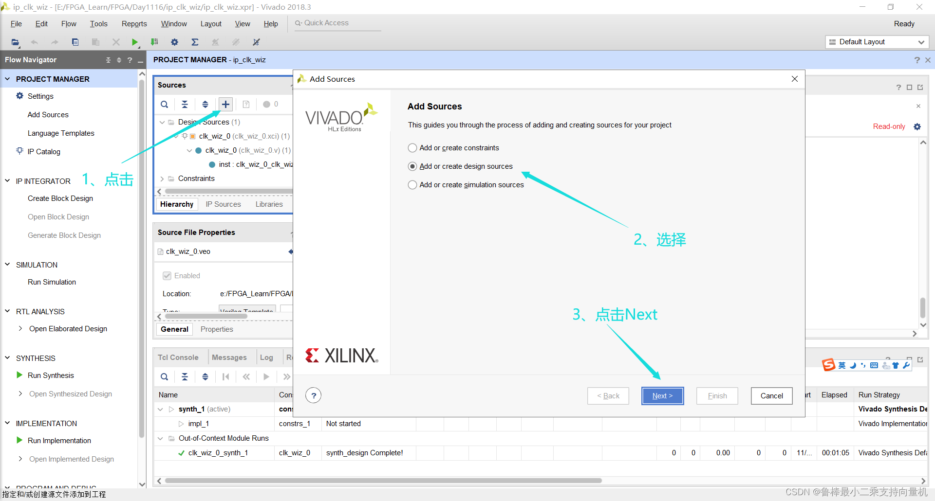Collapse all in Design Runs toolbar
Screen dimensions: 935x501
pyautogui.click(x=185, y=376)
